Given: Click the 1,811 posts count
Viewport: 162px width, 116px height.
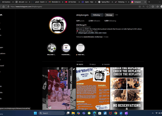Looking at the screenshot, I should [80, 21].
